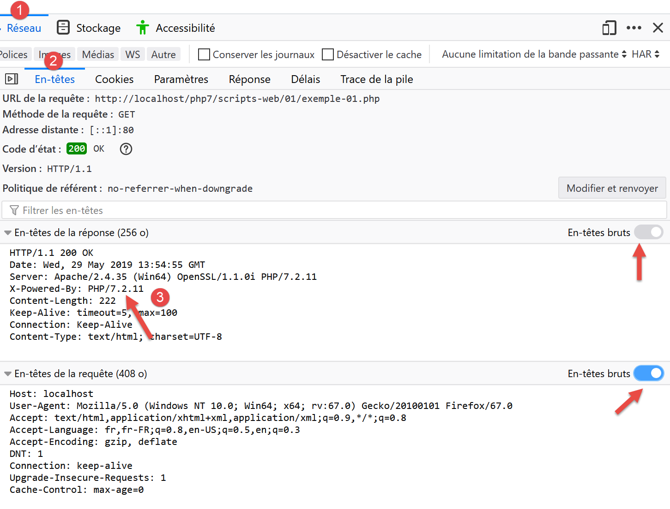Open the Accessibilité panel icon
The width and height of the screenshot is (670, 509).
tap(143, 28)
